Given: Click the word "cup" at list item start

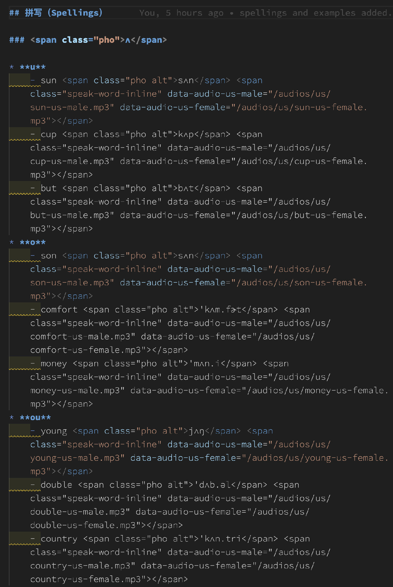Looking at the screenshot, I should click(49, 135).
